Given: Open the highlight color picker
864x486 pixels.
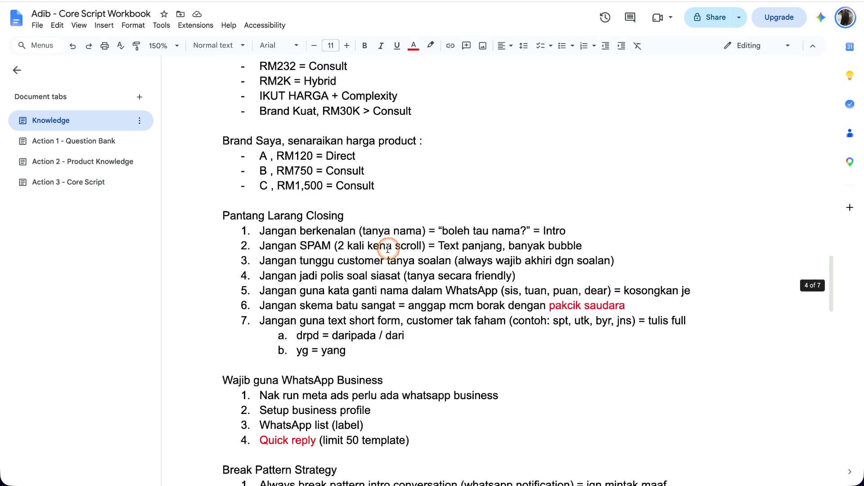Looking at the screenshot, I should (x=430, y=45).
